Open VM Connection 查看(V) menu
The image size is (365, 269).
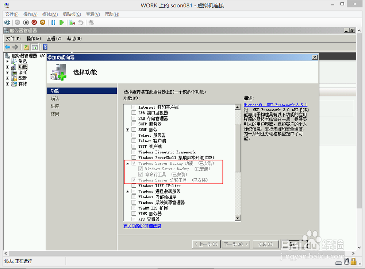tap(93, 15)
